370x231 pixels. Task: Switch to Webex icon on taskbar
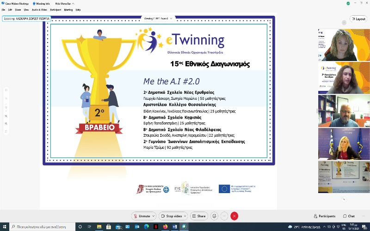[x=184, y=227]
